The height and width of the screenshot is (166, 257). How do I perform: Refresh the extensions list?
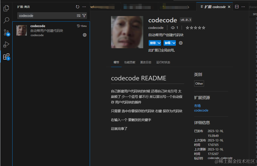click(x=78, y=7)
